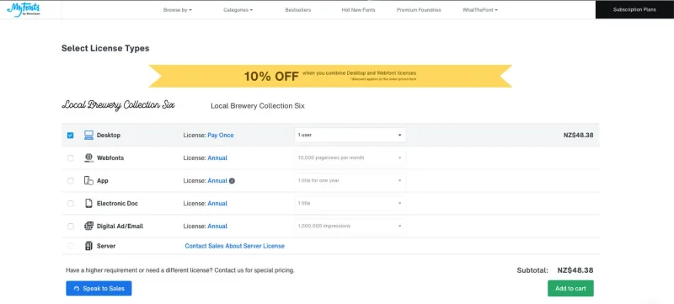Open the Webfonts Annual license link
This screenshot has width=674, height=304.
[x=217, y=158]
